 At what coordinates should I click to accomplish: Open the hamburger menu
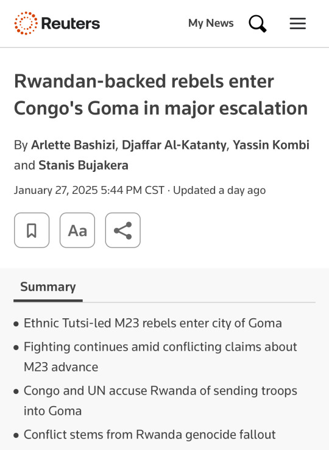pyautogui.click(x=298, y=24)
